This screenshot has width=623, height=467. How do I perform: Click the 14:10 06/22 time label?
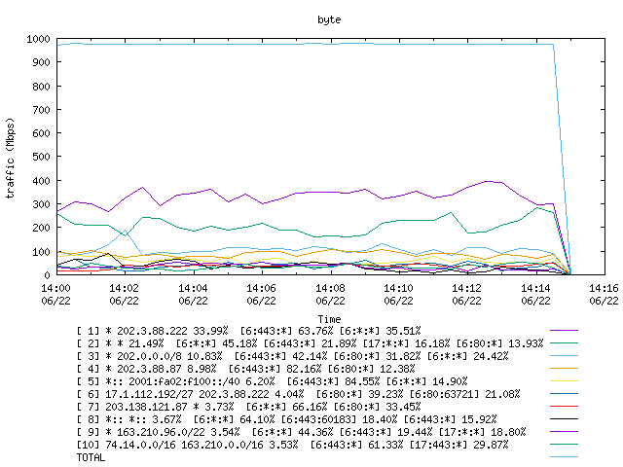pyautogui.click(x=398, y=294)
